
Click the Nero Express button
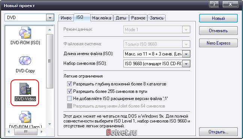pyautogui.click(x=218, y=43)
